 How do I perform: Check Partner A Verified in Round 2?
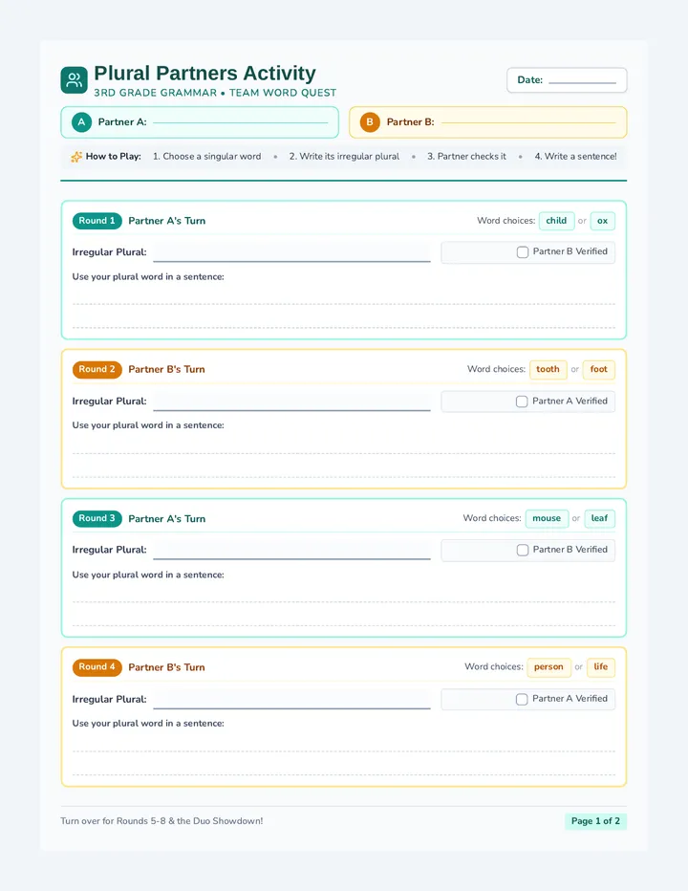522,402
